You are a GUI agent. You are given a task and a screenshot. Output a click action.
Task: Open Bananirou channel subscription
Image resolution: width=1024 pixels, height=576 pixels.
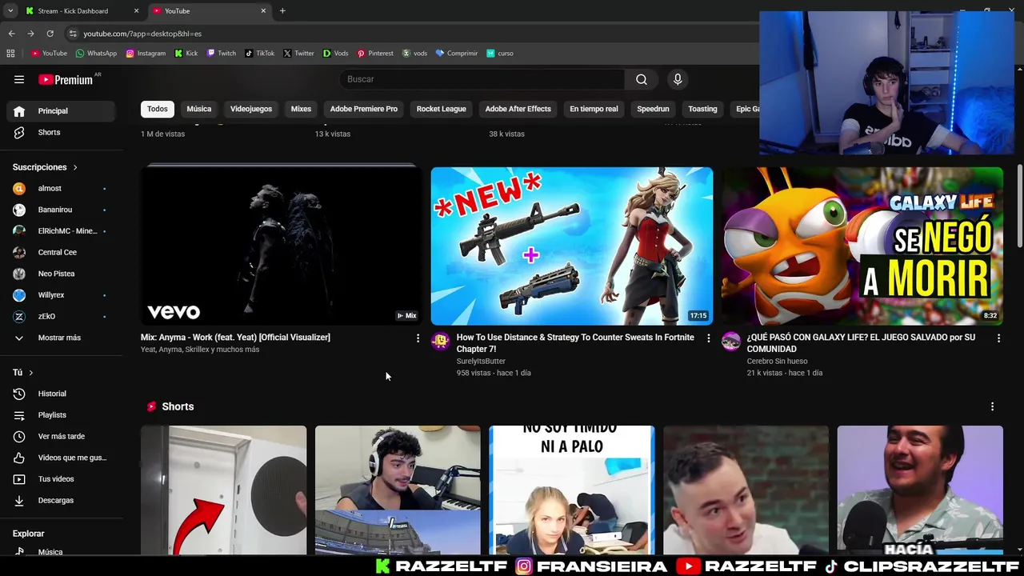coord(62,210)
